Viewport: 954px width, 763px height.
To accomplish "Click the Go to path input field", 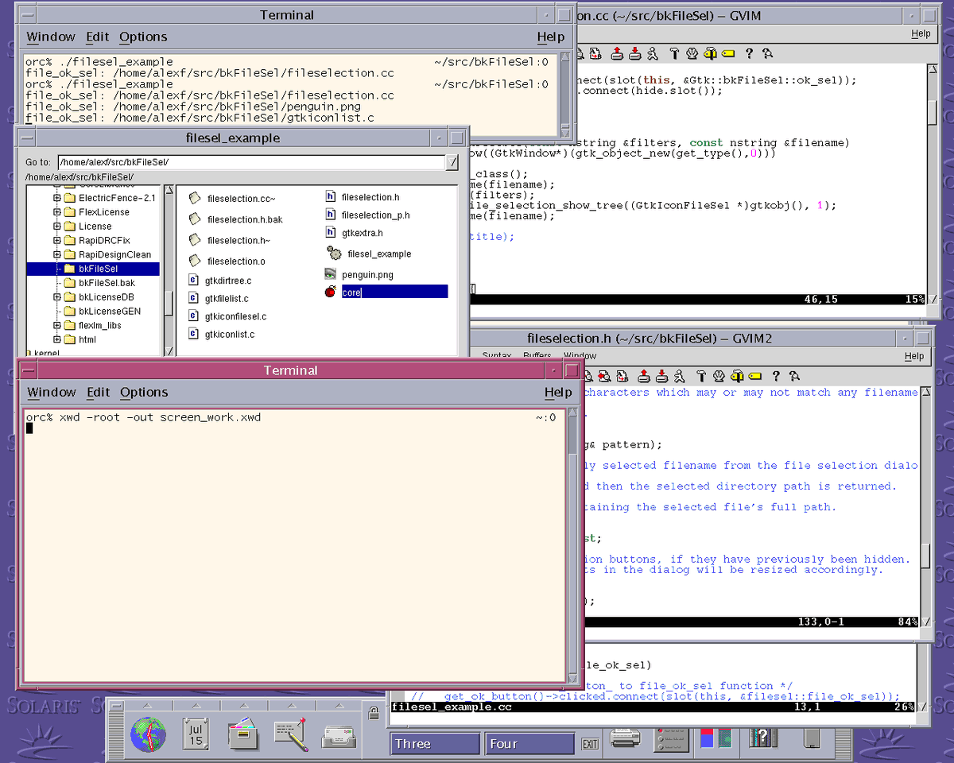I will coord(250,162).
